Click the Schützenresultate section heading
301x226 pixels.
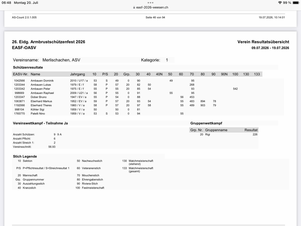pyautogui.click(x=28, y=67)
